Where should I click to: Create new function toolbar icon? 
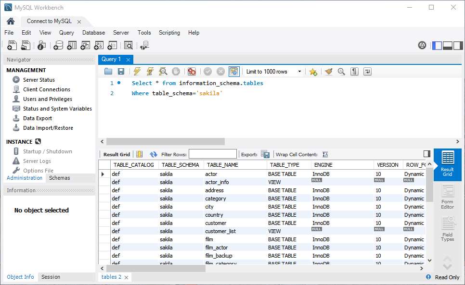112,45
